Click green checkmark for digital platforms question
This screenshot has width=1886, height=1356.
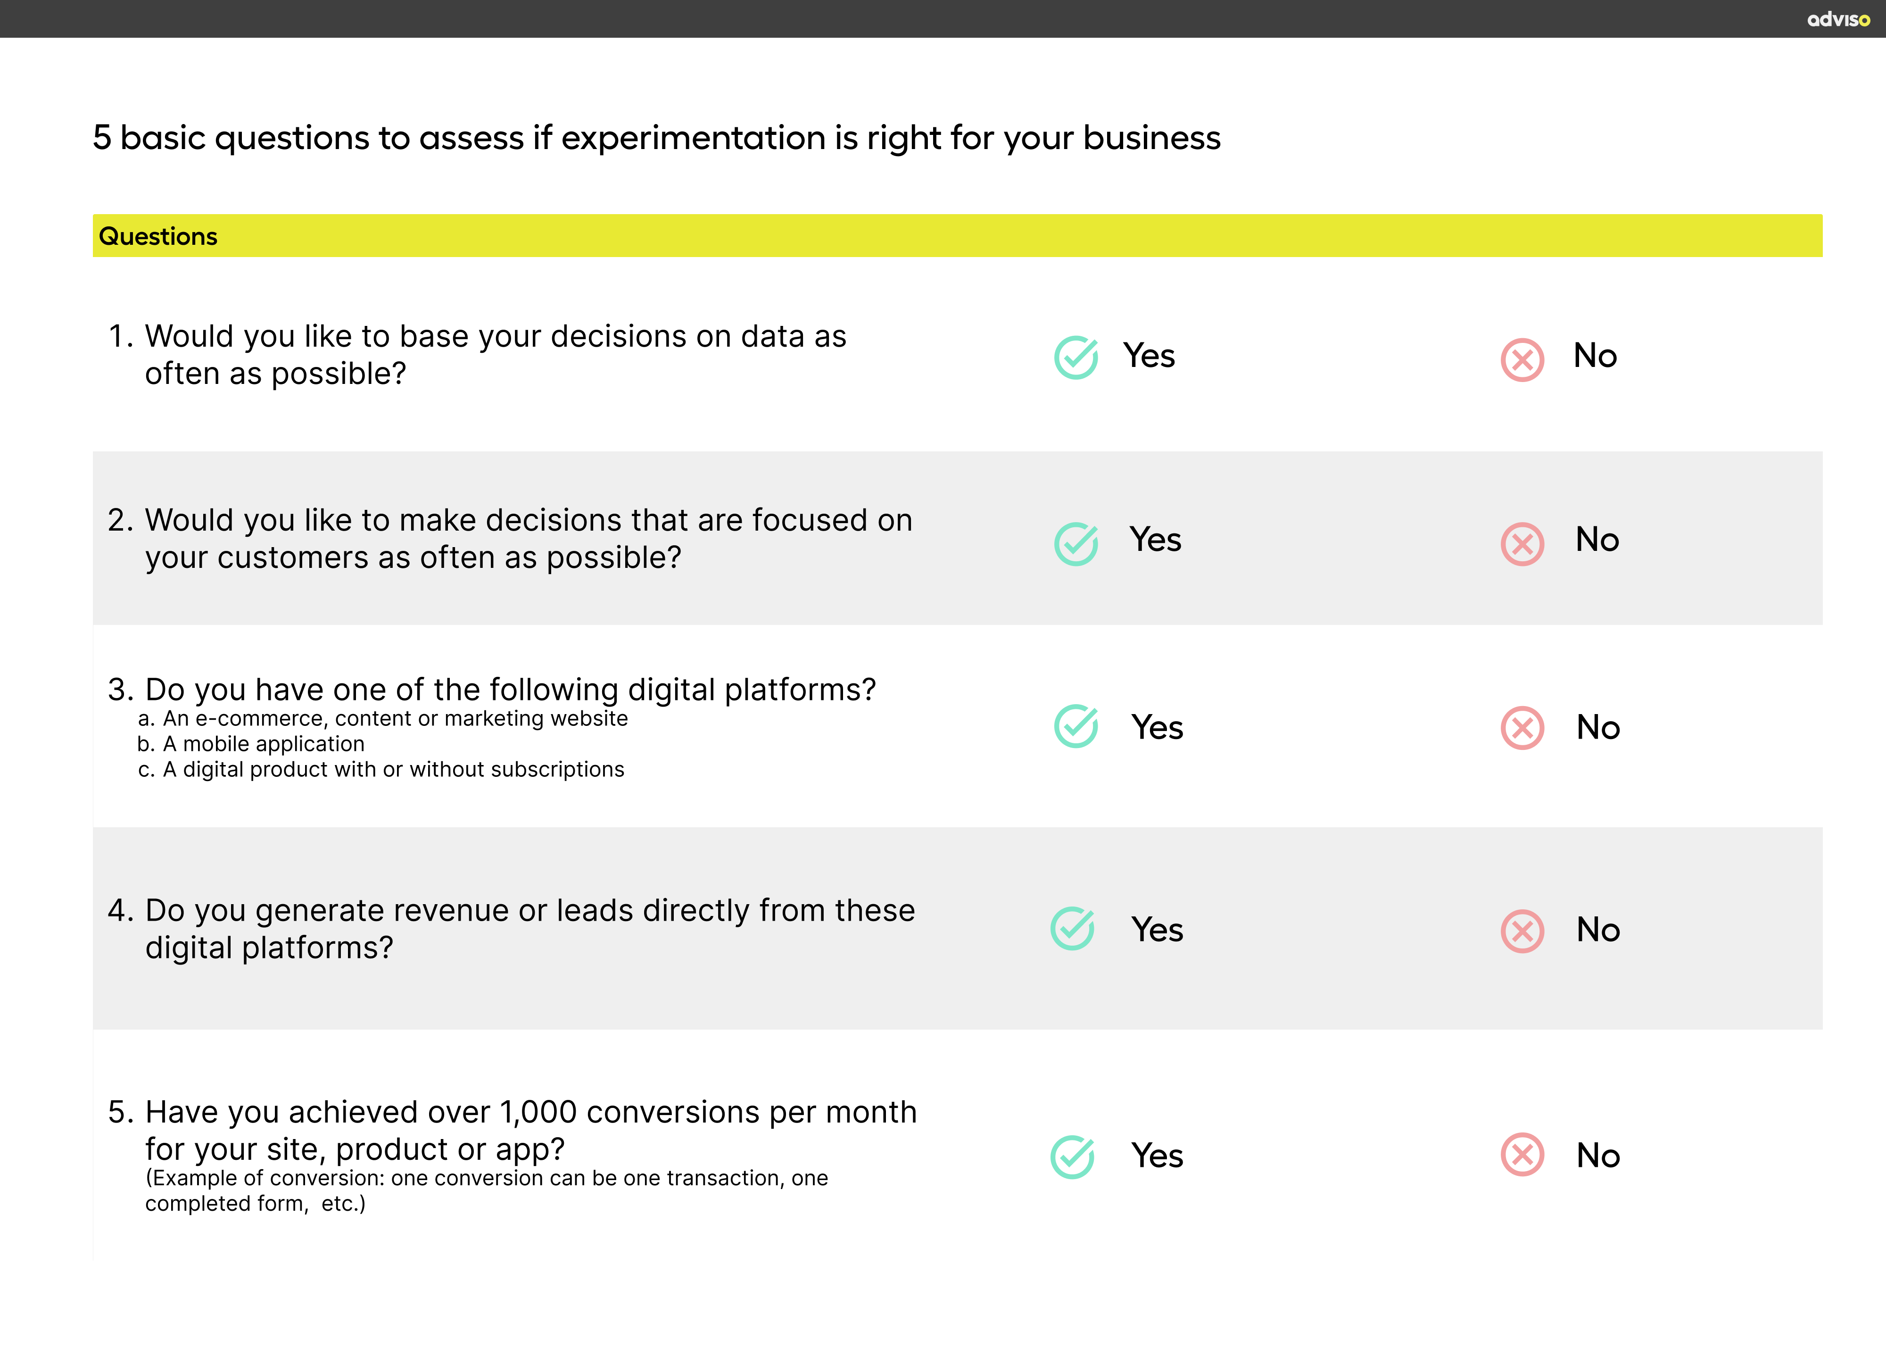[1076, 726]
